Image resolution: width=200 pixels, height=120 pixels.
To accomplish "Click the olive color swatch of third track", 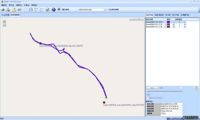I will point(168,27).
